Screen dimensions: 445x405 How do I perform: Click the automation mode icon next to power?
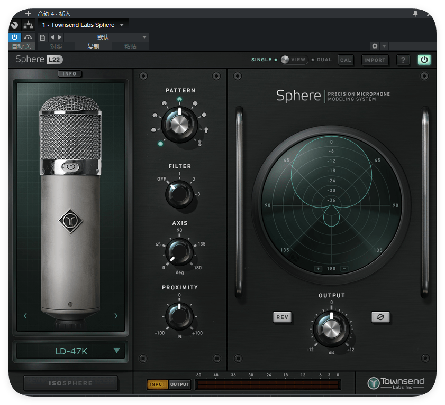click(28, 37)
